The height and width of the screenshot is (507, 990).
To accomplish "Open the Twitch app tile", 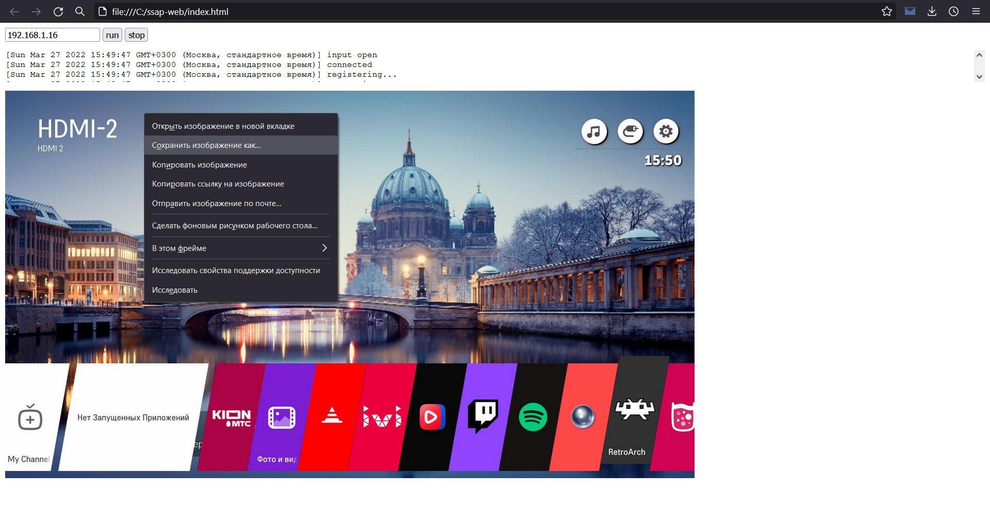I will 483,416.
